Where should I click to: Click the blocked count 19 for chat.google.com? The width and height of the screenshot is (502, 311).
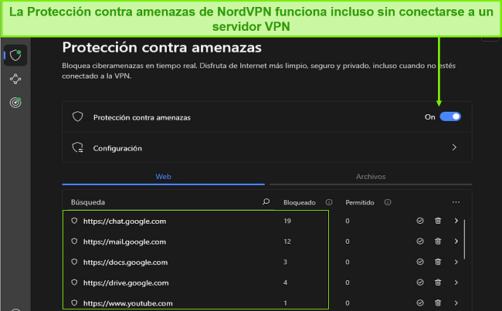pos(287,221)
